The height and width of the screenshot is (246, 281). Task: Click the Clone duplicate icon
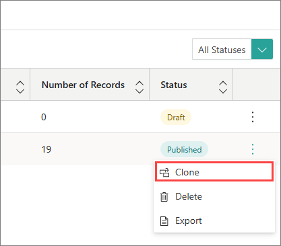(x=164, y=173)
